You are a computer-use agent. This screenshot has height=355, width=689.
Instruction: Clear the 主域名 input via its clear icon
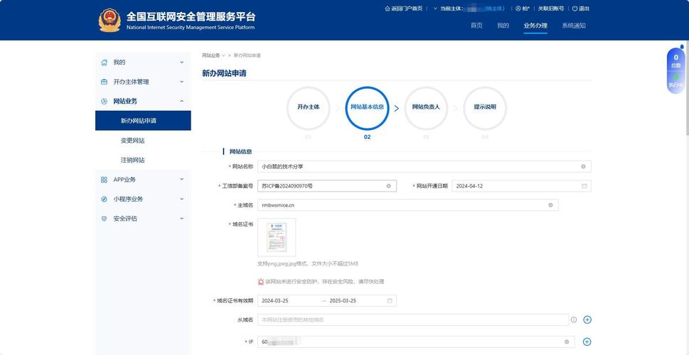550,205
